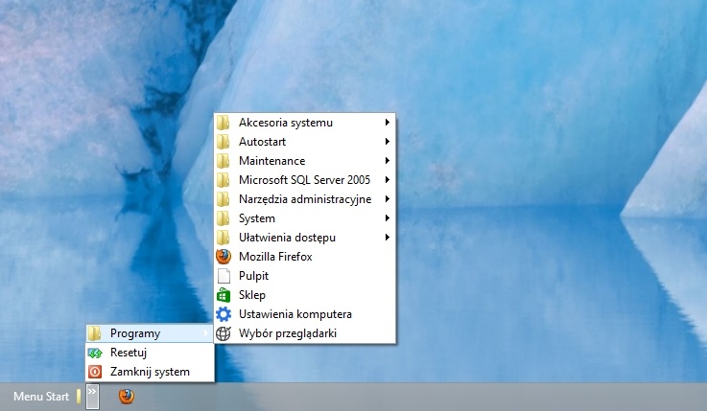This screenshot has width=707, height=411.
Task: Open the Pulpit menu entry
Action: [305, 276]
